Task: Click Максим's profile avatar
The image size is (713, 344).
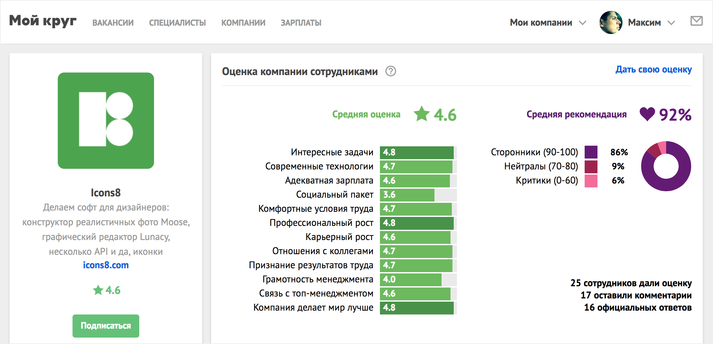Action: 611,22
